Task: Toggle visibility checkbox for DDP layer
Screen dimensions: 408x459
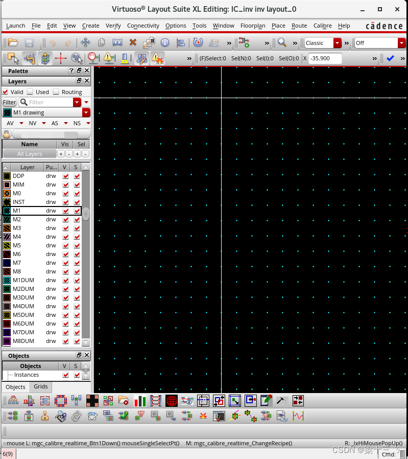Action: (65, 176)
